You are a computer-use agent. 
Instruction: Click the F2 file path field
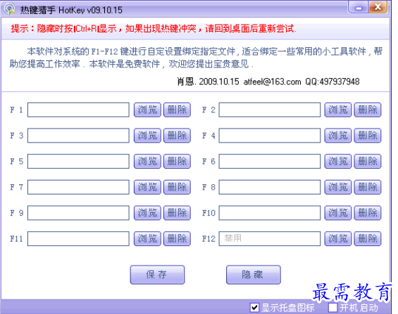[270, 110]
